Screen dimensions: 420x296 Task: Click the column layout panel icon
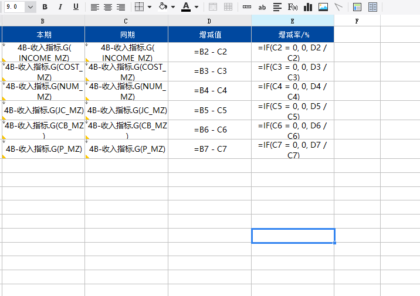pyautogui.click(x=372, y=7)
